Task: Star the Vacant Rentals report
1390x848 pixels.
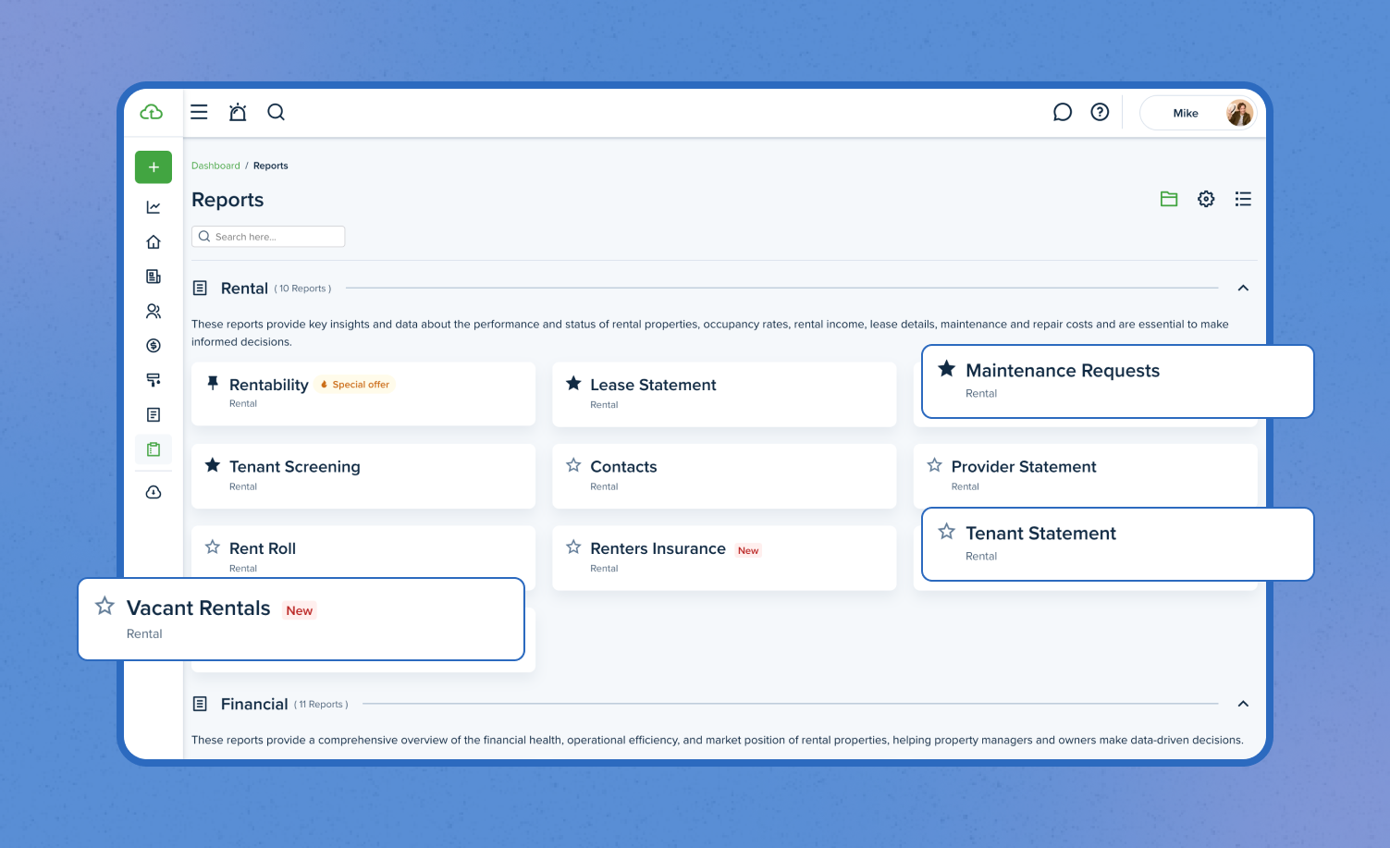Action: (105, 606)
